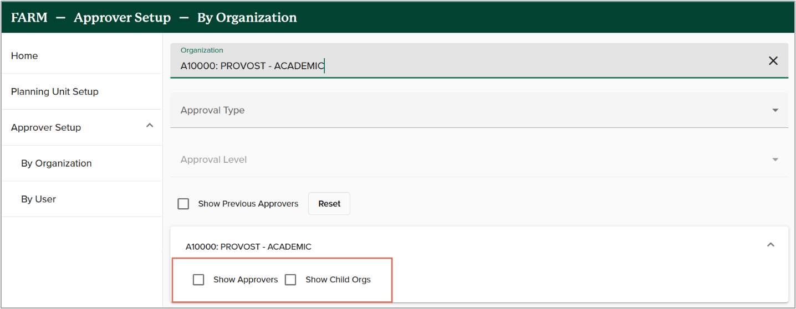Click Approver Setup in the header breadcrumb
The height and width of the screenshot is (309, 796).
[122, 18]
